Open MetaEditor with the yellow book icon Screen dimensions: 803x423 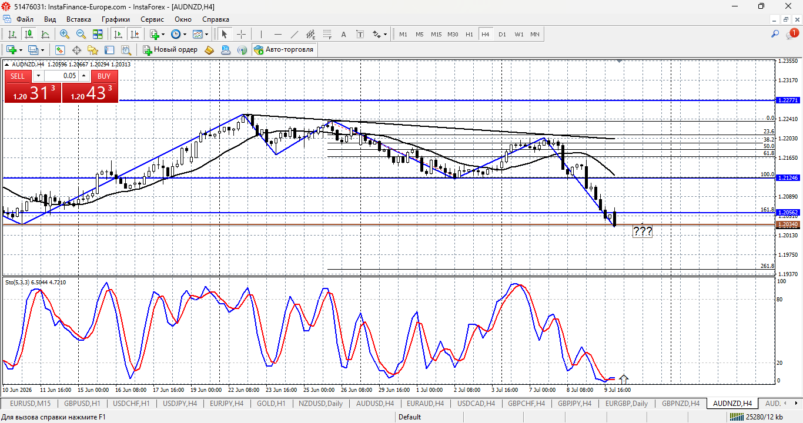click(x=209, y=50)
